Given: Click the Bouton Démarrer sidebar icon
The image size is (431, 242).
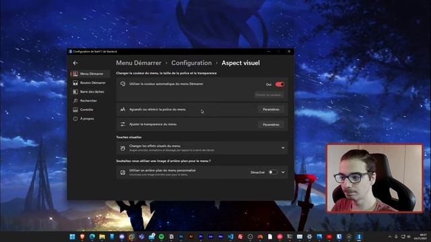Looking at the screenshot, I should pos(75,83).
